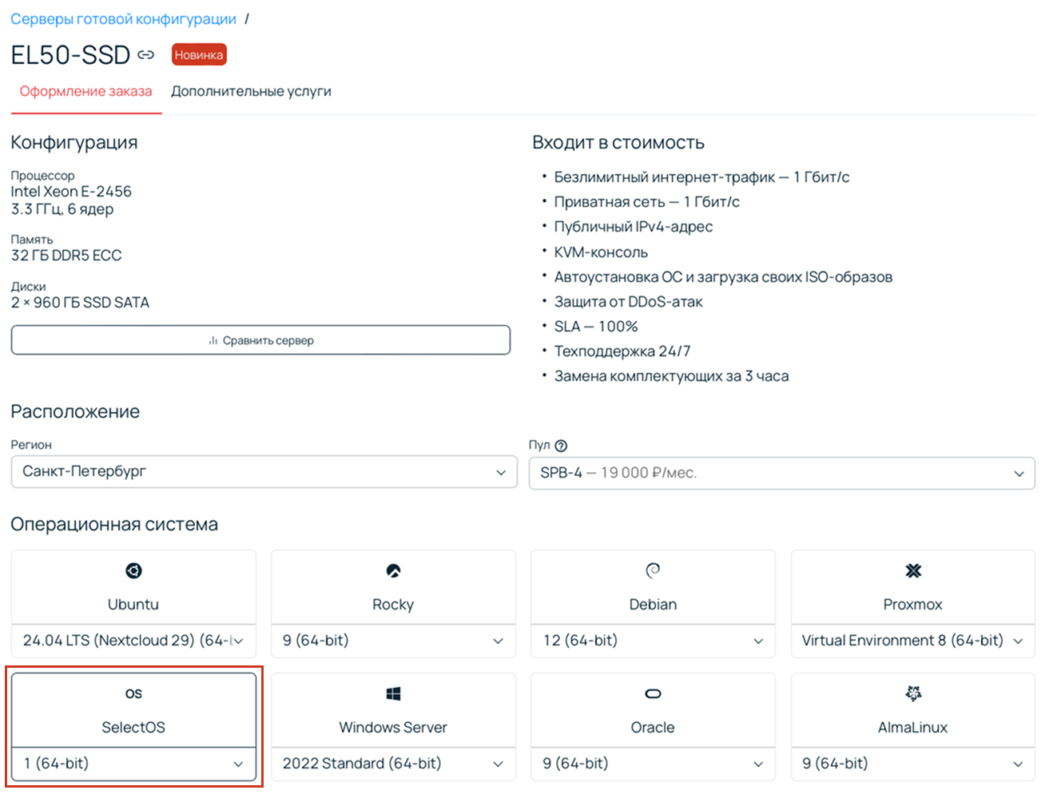Viewport: 1049px width, 794px height.
Task: Click the SelectOS 'OS' logo icon
Action: [133, 693]
